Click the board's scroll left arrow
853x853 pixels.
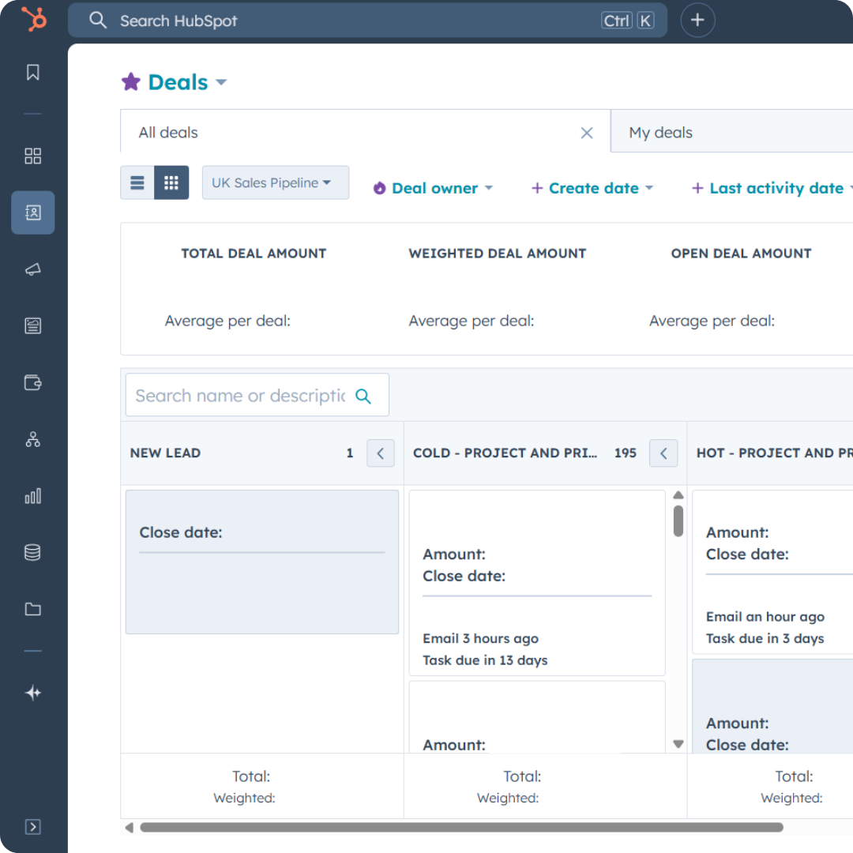coord(129,828)
